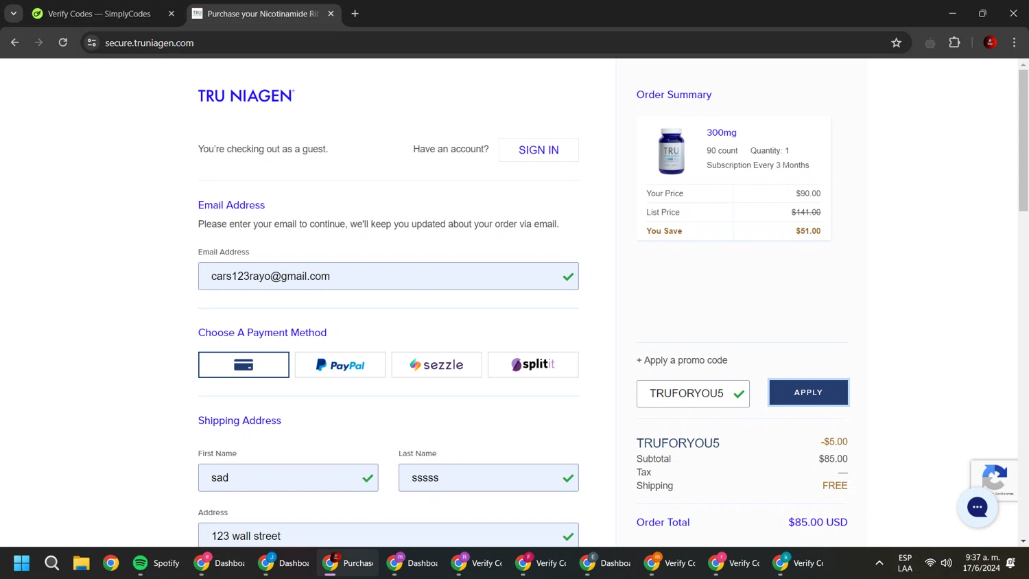Open the clock showing 9:37 a. m.
Screen dimensions: 1029x579
coord(982,563)
